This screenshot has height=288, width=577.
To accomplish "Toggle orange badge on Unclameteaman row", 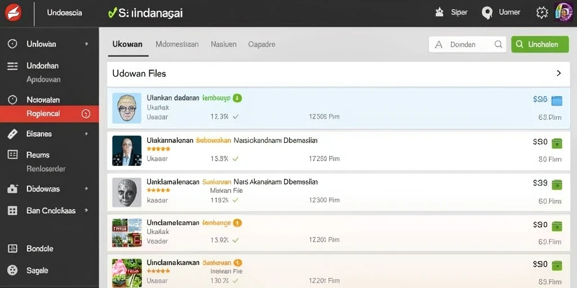I will (237, 223).
